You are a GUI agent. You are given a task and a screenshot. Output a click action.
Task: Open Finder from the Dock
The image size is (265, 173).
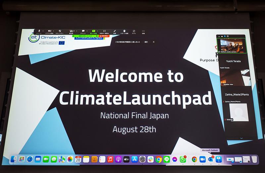pos(14,159)
